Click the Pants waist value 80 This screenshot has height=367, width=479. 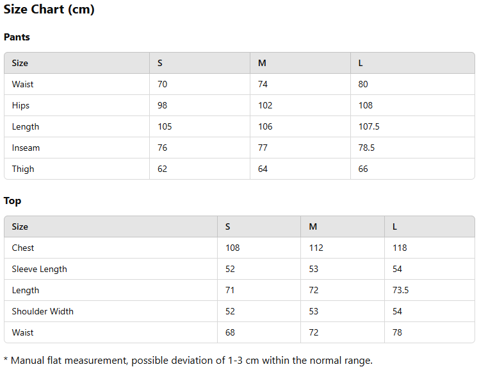[363, 84]
